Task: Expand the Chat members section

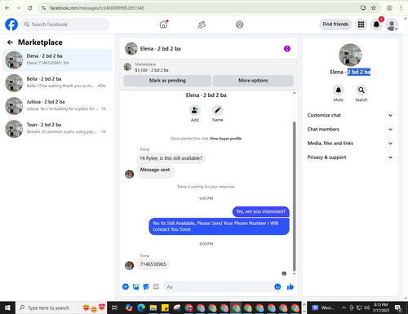Action: pos(350,130)
